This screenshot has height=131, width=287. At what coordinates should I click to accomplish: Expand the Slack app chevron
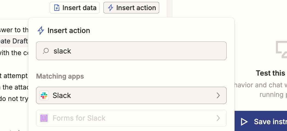tap(218, 96)
